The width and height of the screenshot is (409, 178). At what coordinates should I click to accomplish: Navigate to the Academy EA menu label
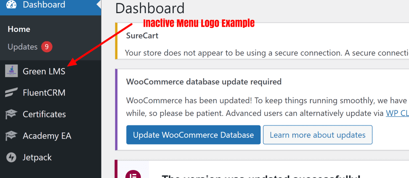[47, 136]
